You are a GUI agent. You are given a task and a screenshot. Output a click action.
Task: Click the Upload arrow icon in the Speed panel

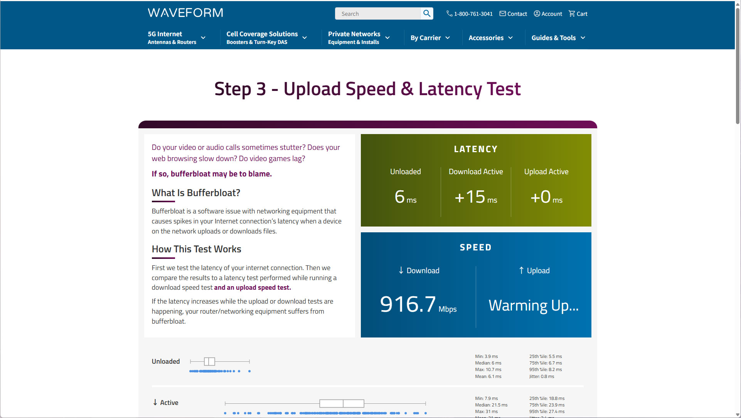pos(521,270)
